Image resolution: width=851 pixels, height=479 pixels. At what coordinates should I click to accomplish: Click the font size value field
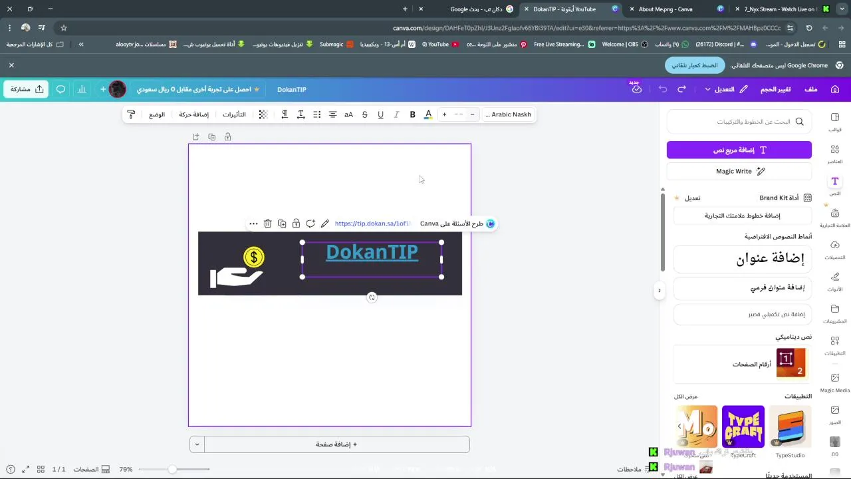458,114
